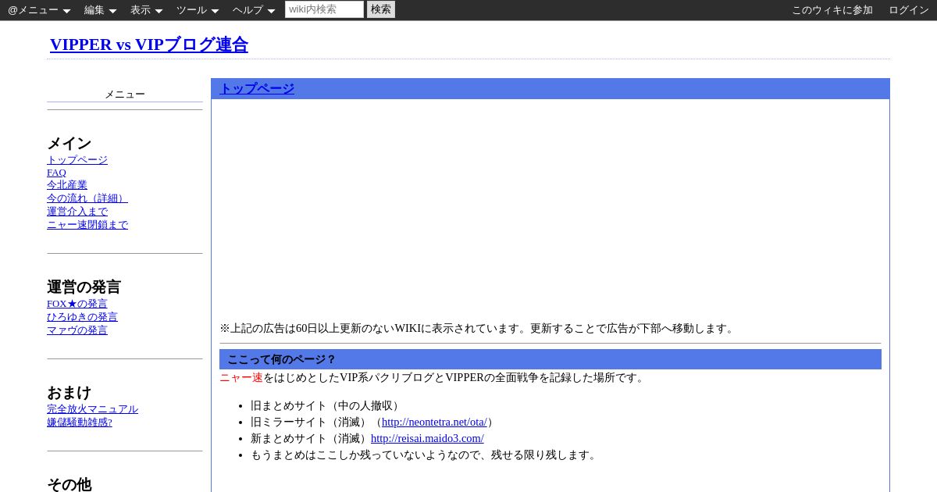Visit the reisai.maido3.com link
Image resolution: width=937 pixels, height=492 pixels.
click(427, 438)
